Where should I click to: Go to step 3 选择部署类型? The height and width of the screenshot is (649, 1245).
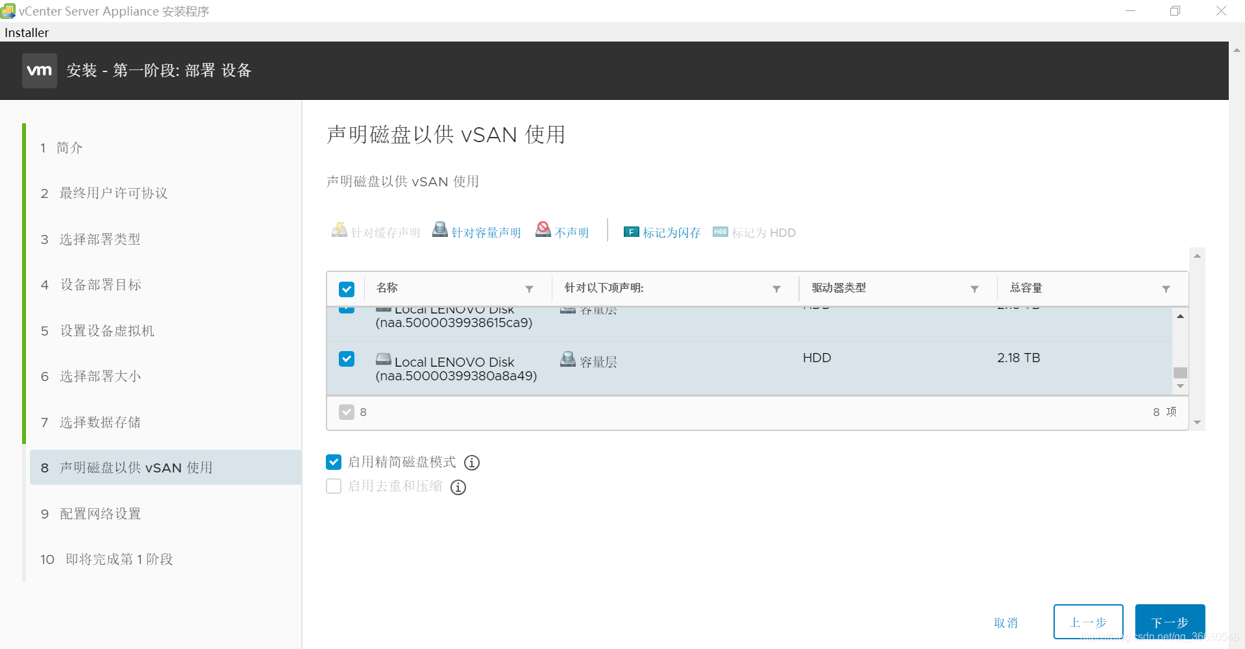(90, 239)
